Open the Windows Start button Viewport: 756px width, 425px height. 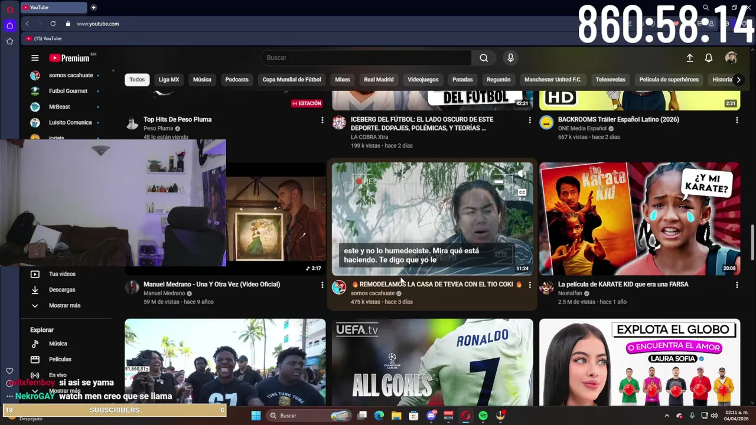pos(256,416)
